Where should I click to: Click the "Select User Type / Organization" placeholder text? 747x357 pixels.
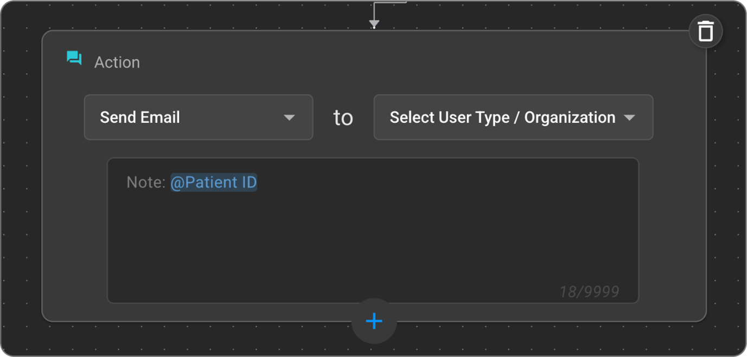(x=502, y=117)
